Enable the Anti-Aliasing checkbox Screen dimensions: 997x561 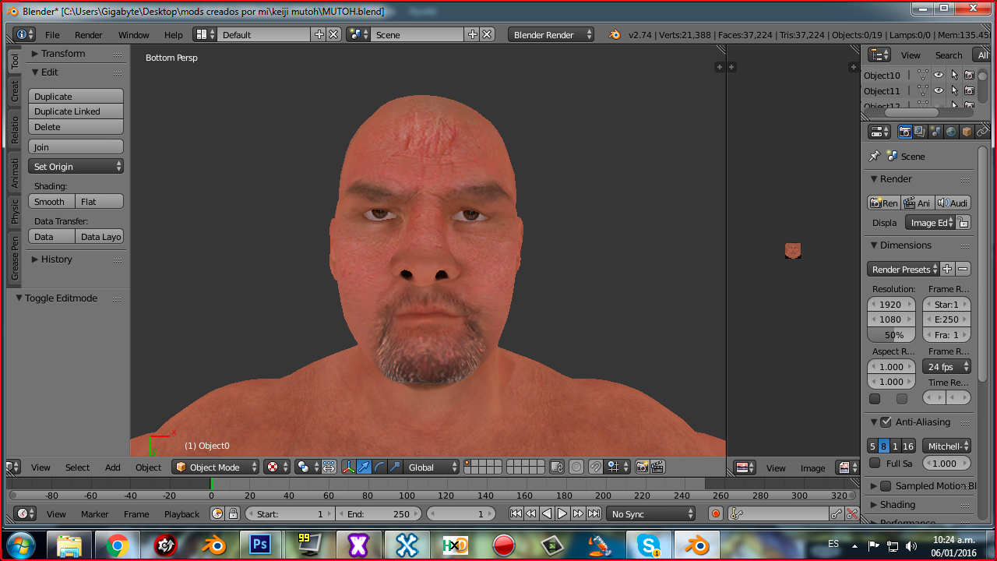886,422
